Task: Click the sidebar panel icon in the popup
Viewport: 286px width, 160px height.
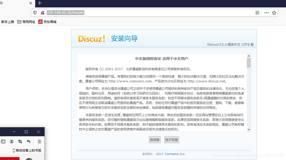Action: point(3,142)
